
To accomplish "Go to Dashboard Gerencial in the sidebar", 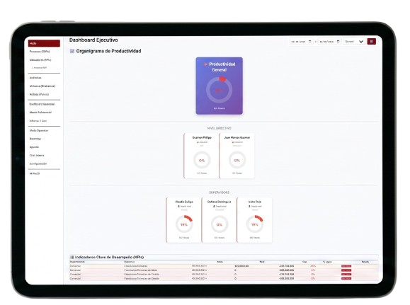I will click(42, 104).
